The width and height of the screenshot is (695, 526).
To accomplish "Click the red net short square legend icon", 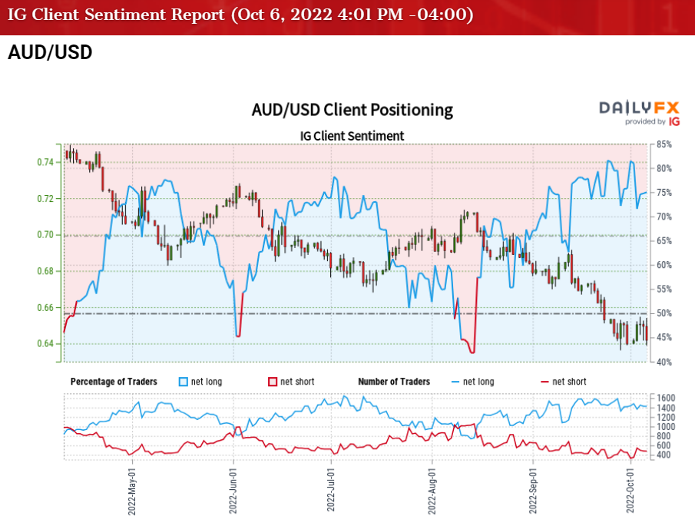I will 271,382.
